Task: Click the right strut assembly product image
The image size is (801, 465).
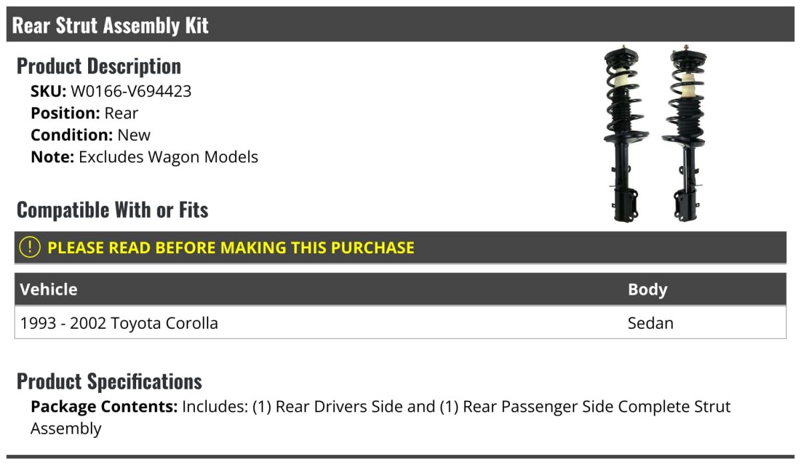Action: click(686, 134)
